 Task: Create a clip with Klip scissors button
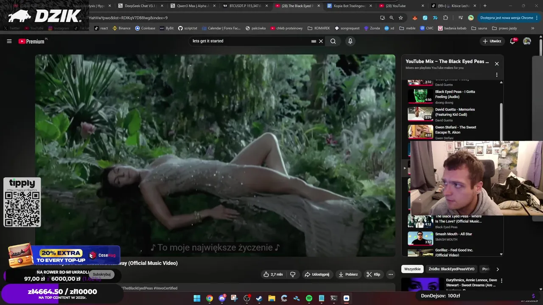373,274
